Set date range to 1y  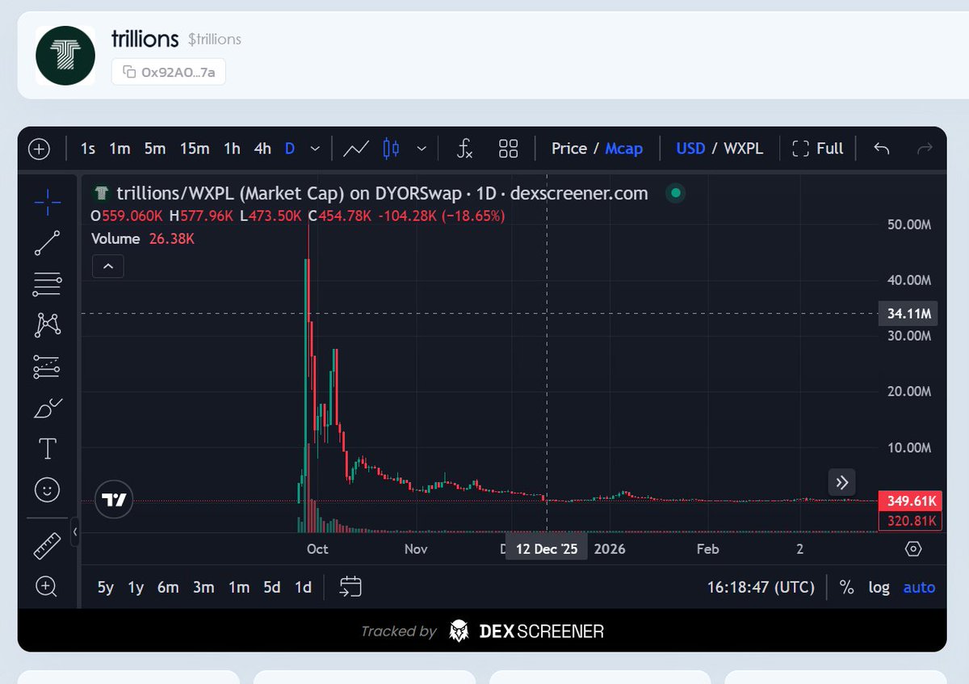click(x=136, y=587)
